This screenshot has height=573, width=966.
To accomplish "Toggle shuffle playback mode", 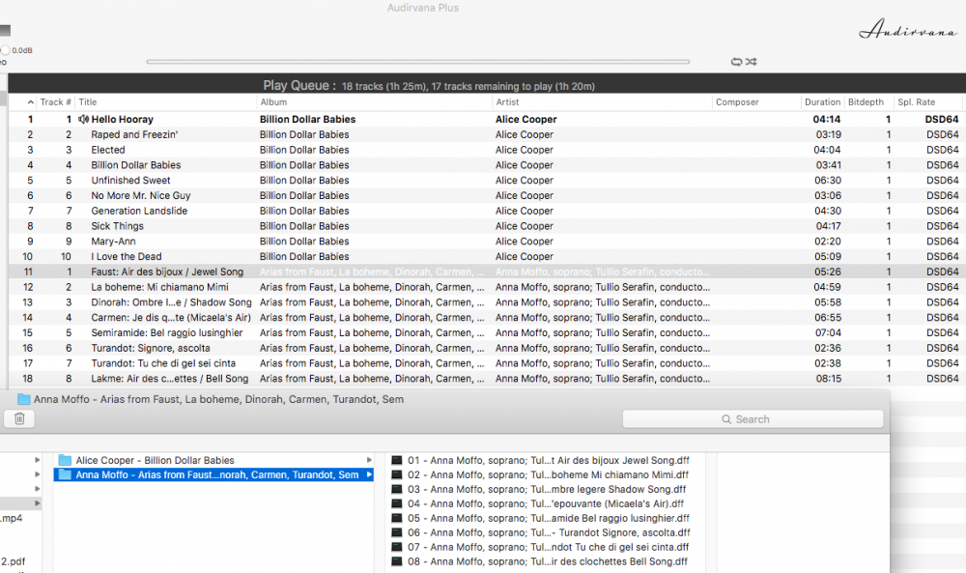I will pyautogui.click(x=751, y=62).
